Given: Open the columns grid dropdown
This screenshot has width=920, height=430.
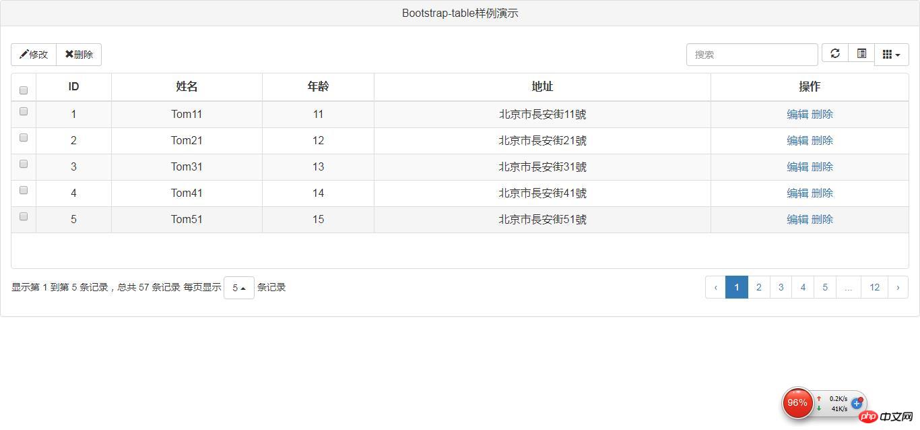Looking at the screenshot, I should click(891, 55).
